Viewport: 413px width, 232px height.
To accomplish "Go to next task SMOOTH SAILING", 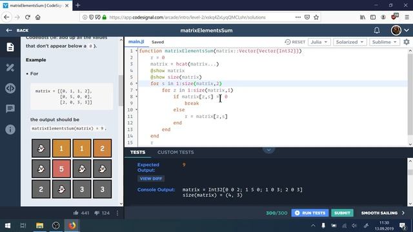I will click(383, 213).
